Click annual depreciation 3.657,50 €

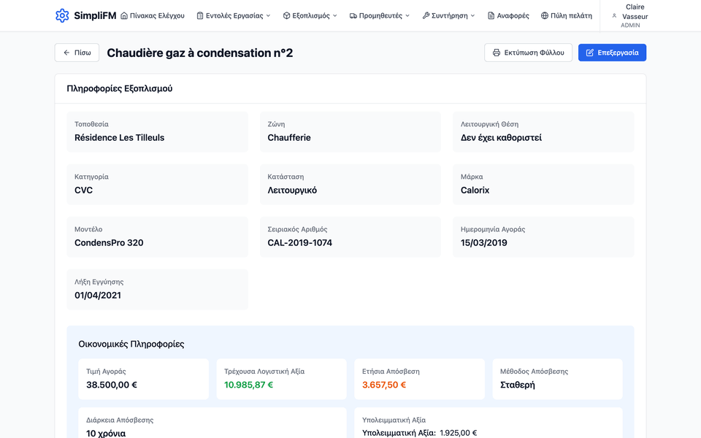384,385
